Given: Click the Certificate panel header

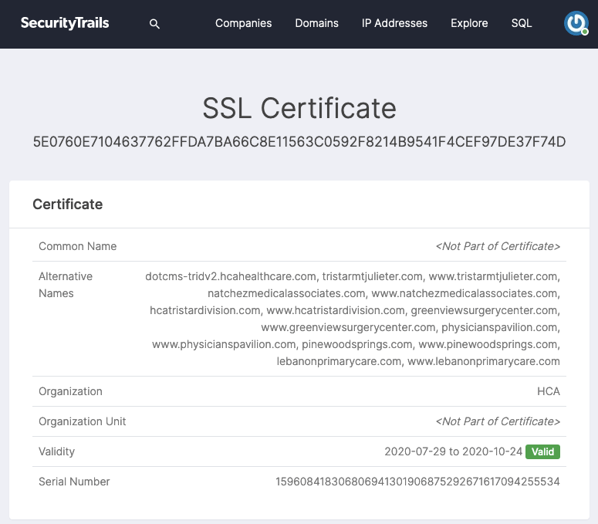Looking at the screenshot, I should (x=67, y=205).
